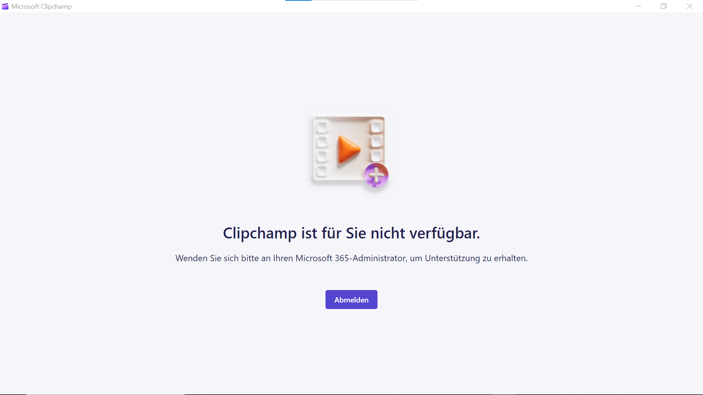The height and width of the screenshot is (395, 703).
Task: Click the Abmelden button
Action: tap(351, 300)
